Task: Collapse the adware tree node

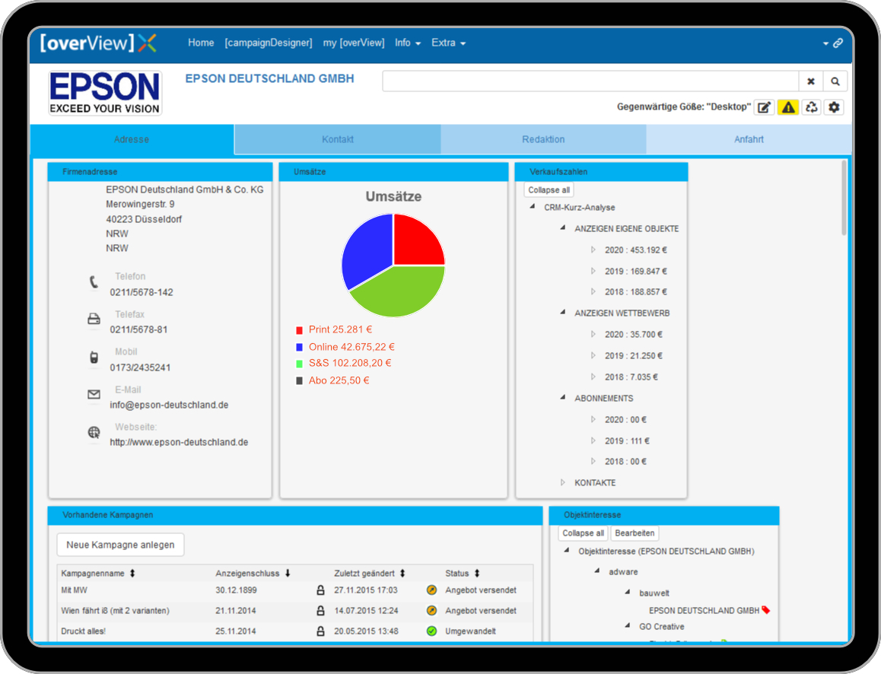Action: [596, 571]
